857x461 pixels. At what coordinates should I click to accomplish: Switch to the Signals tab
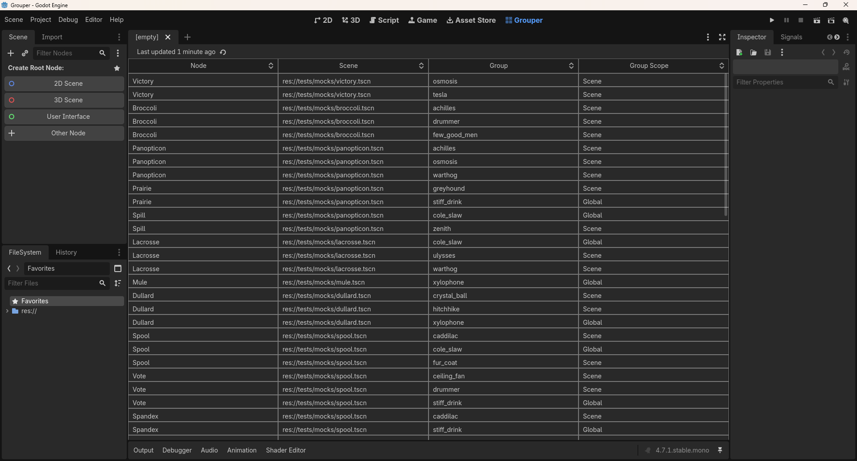click(x=791, y=37)
